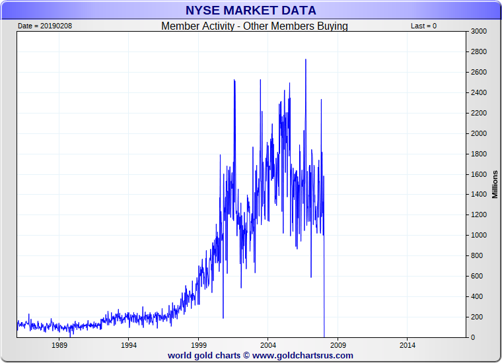
Task: Click the 2000 y-axis value
Action: click(x=479, y=133)
